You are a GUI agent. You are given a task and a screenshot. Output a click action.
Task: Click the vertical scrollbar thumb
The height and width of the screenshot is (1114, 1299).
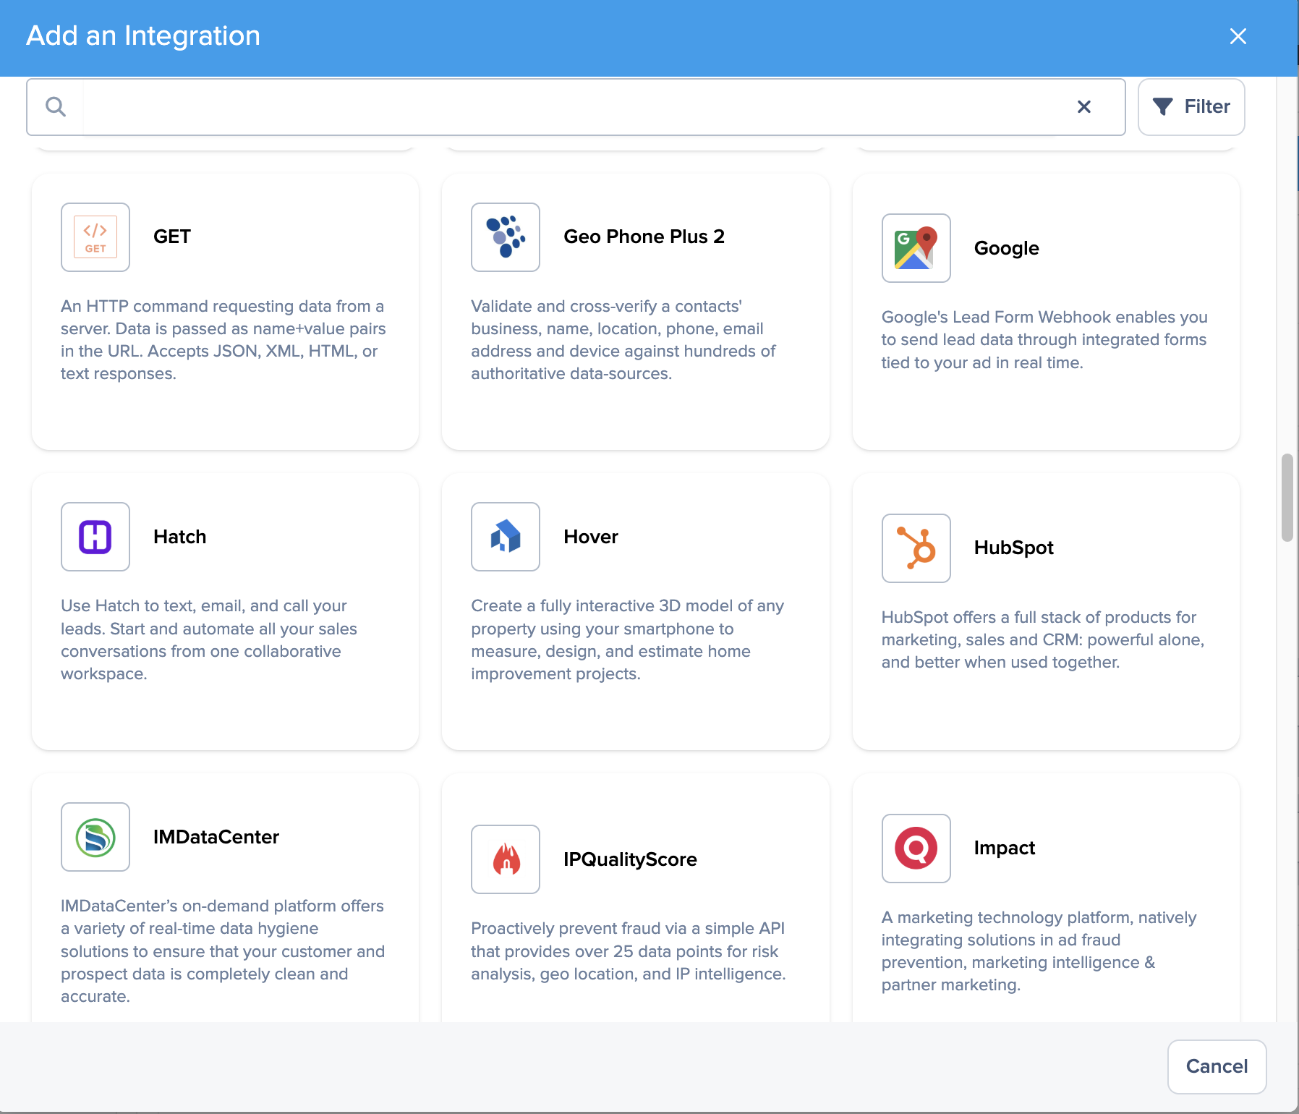tap(1287, 498)
